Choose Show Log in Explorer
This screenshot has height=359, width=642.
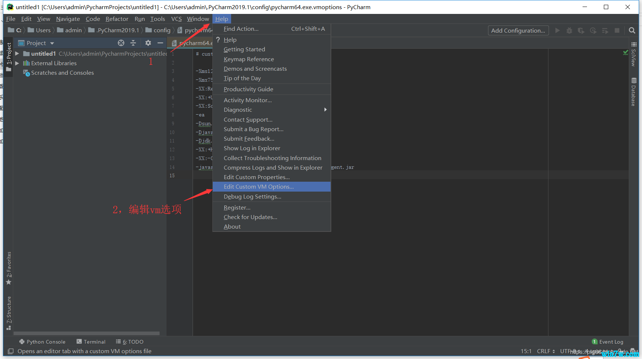tap(271, 148)
